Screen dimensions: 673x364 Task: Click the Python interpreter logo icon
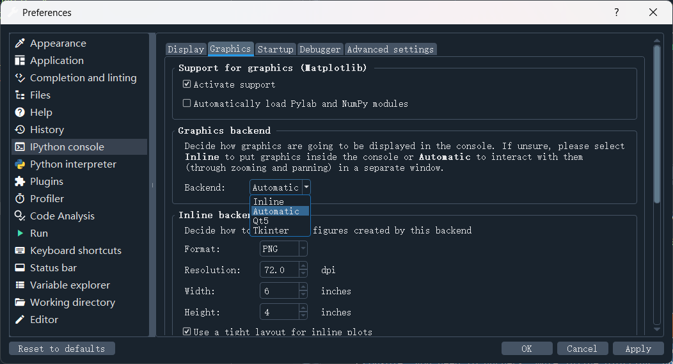[20, 164]
